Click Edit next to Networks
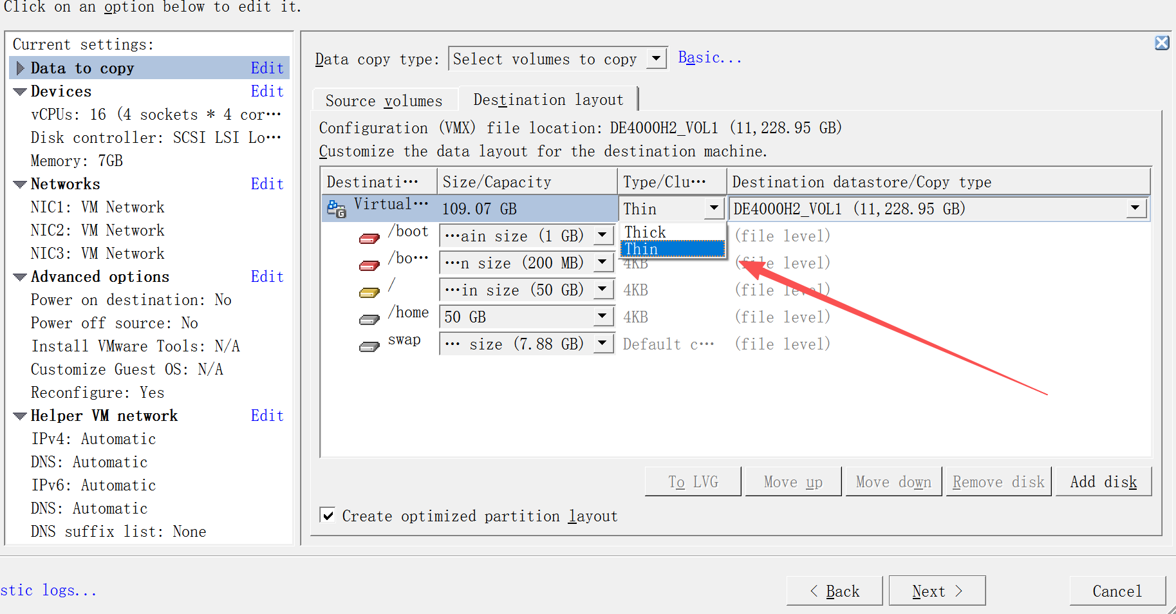Viewport: 1176px width, 614px height. 267,184
